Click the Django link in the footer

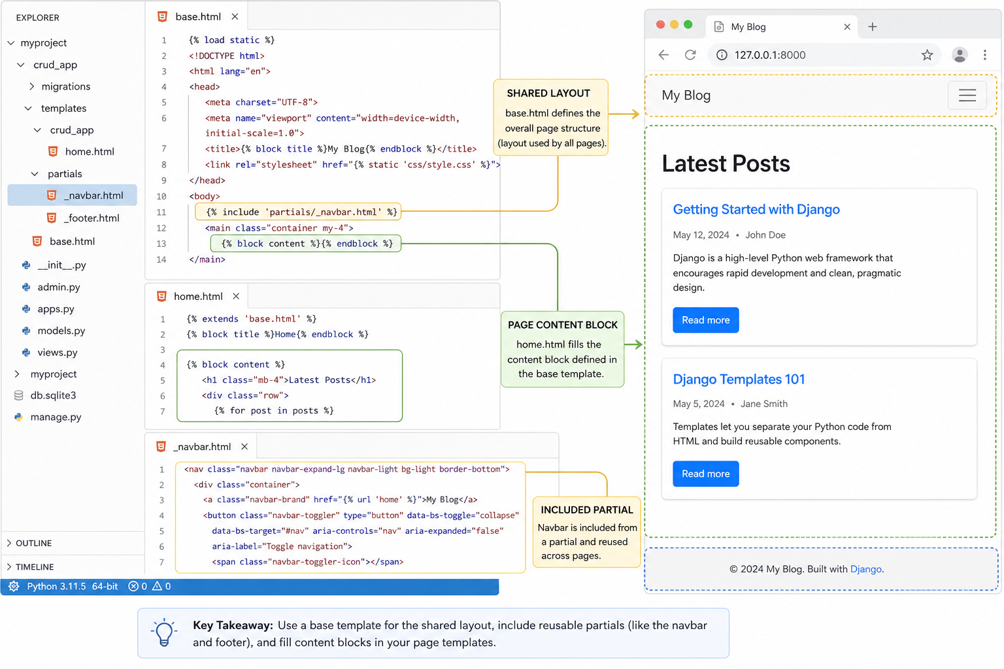(x=866, y=569)
